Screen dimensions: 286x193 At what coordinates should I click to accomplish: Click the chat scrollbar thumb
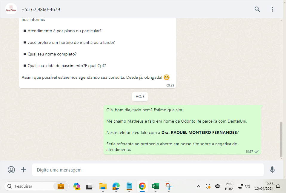[281, 139]
